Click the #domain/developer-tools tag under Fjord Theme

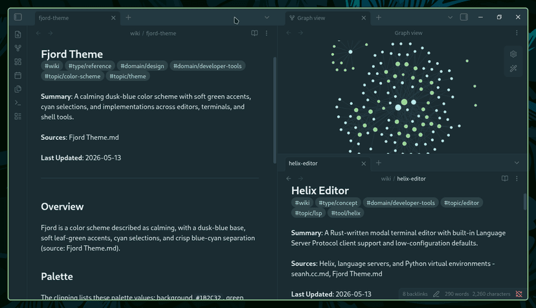click(x=208, y=66)
